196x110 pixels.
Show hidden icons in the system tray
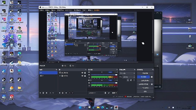(x=163, y=108)
